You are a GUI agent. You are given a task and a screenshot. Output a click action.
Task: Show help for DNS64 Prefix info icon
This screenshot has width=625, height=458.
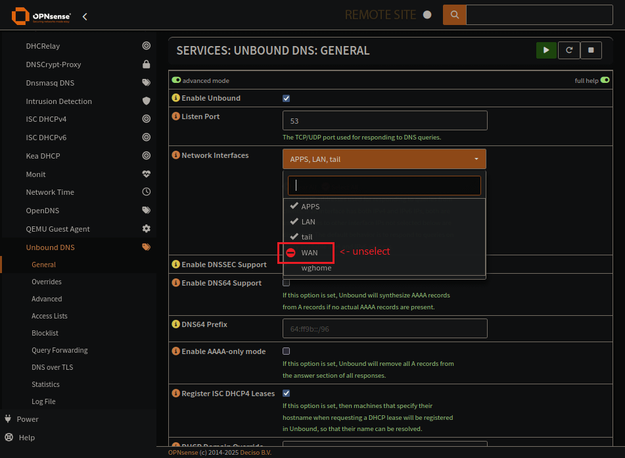click(175, 324)
